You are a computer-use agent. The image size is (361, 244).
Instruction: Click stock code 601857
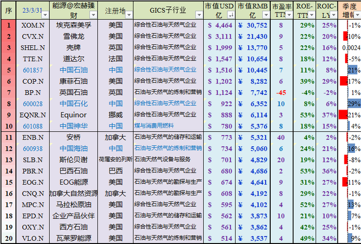click(32, 70)
